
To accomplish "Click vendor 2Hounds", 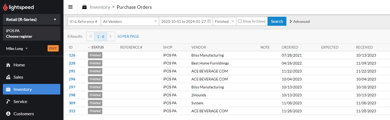I will click(x=199, y=95).
